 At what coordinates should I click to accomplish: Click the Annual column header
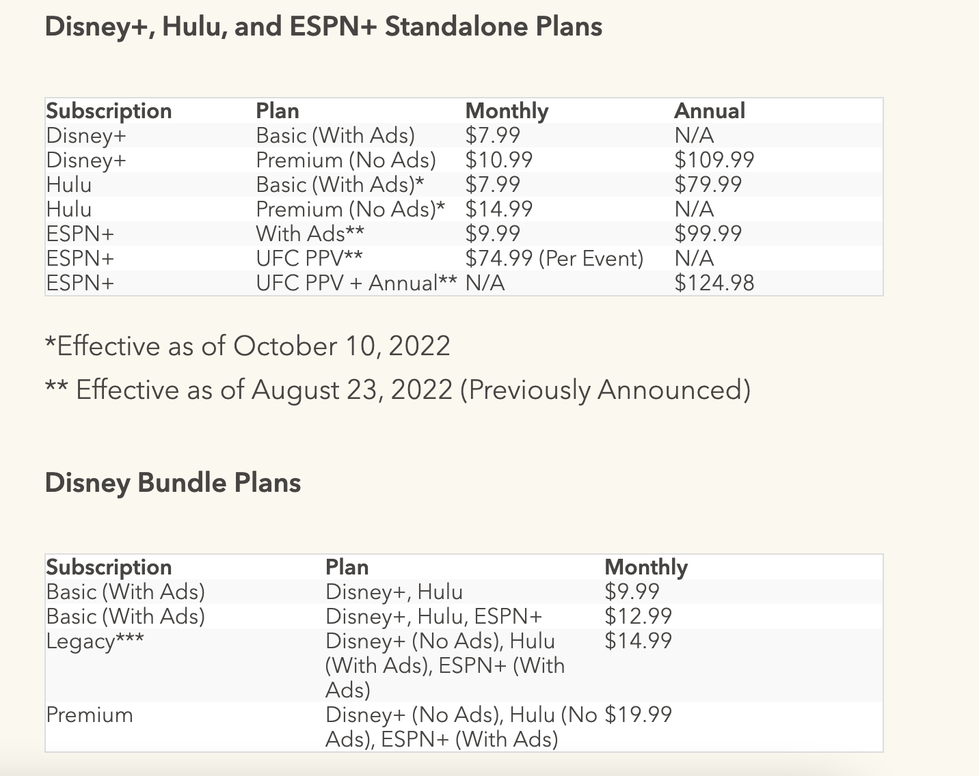click(x=709, y=111)
